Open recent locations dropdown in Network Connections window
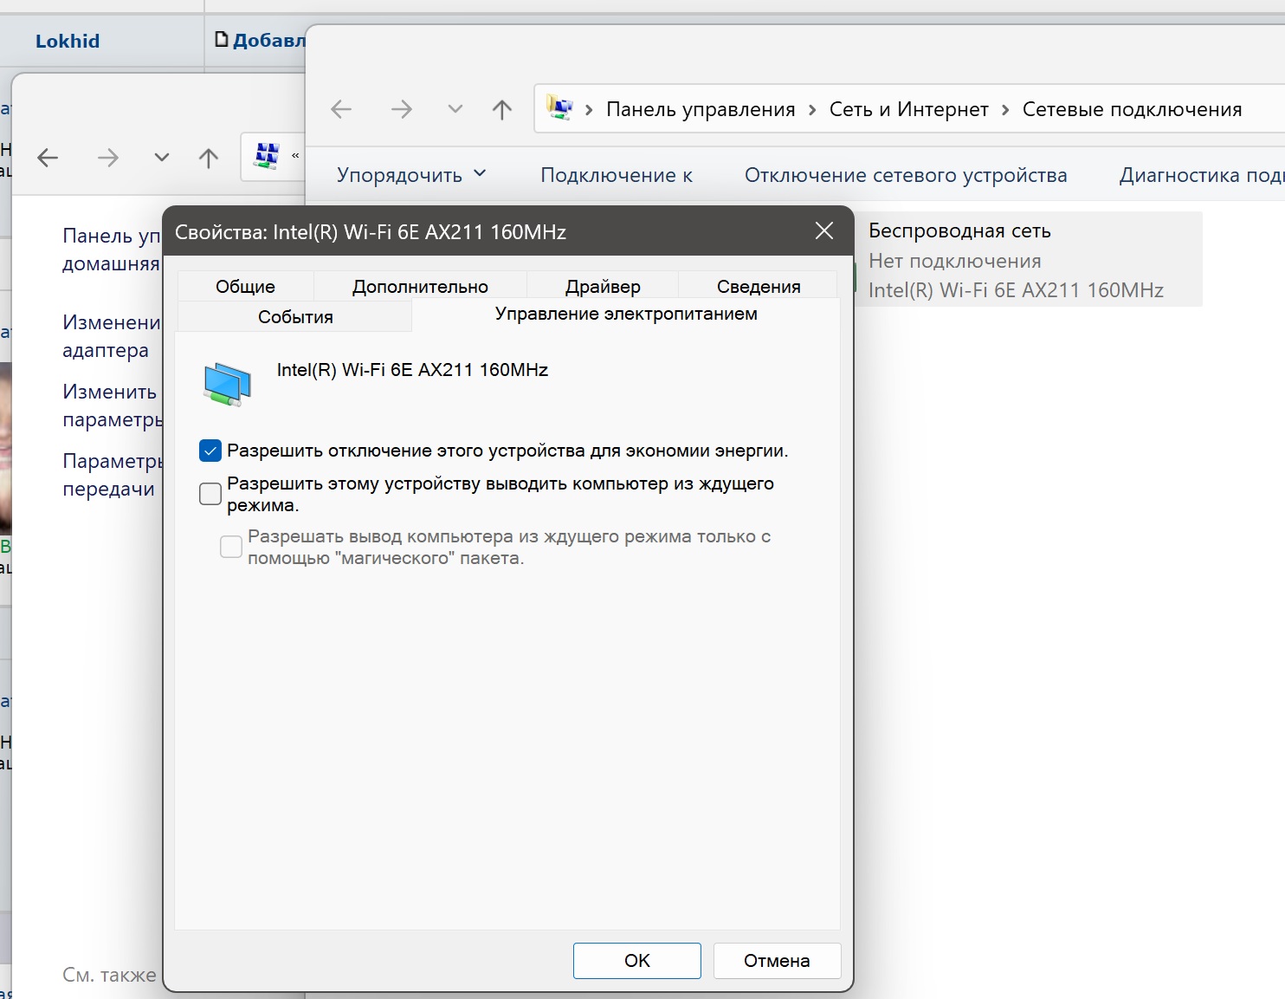 point(455,109)
